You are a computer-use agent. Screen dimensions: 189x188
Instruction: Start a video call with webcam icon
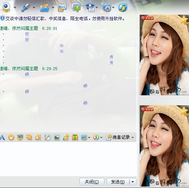pyautogui.click(x=6, y=8)
